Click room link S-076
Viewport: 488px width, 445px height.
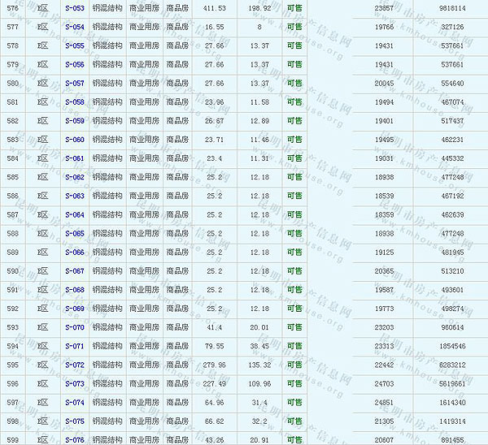coord(74,440)
